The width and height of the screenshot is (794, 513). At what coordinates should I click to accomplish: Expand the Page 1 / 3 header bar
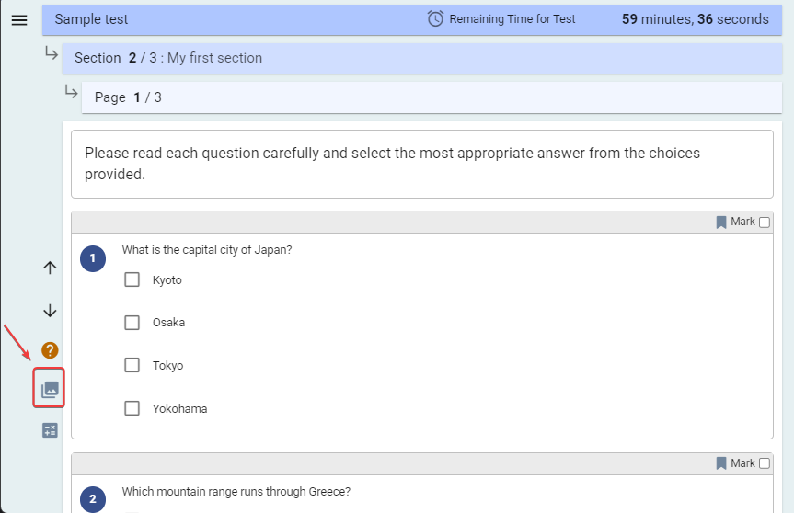[x=432, y=97]
